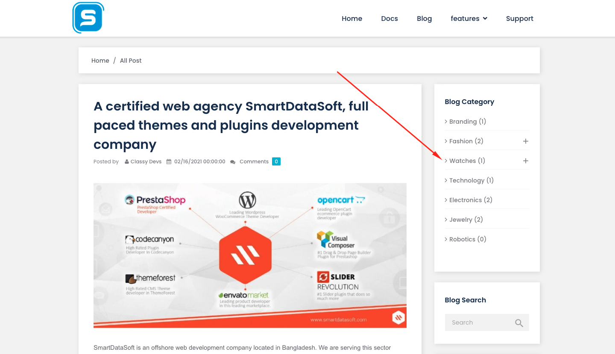Click the comment count 0 badge

(x=276, y=162)
